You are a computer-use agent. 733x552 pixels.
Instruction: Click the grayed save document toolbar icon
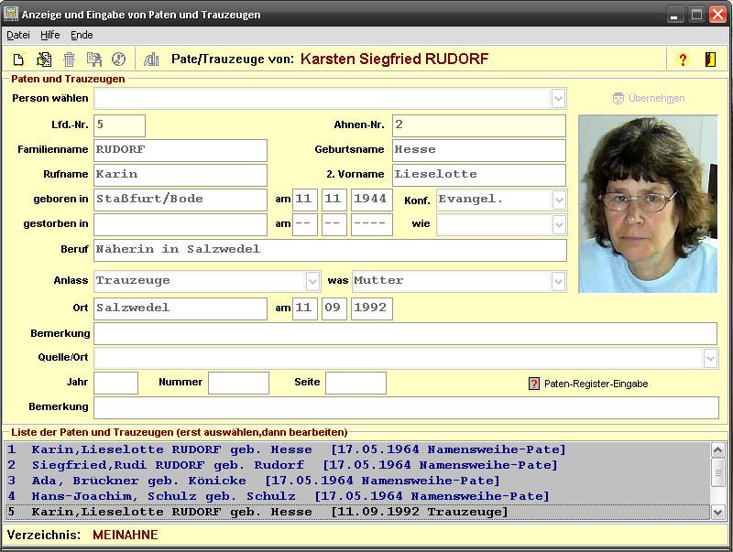tap(93, 60)
